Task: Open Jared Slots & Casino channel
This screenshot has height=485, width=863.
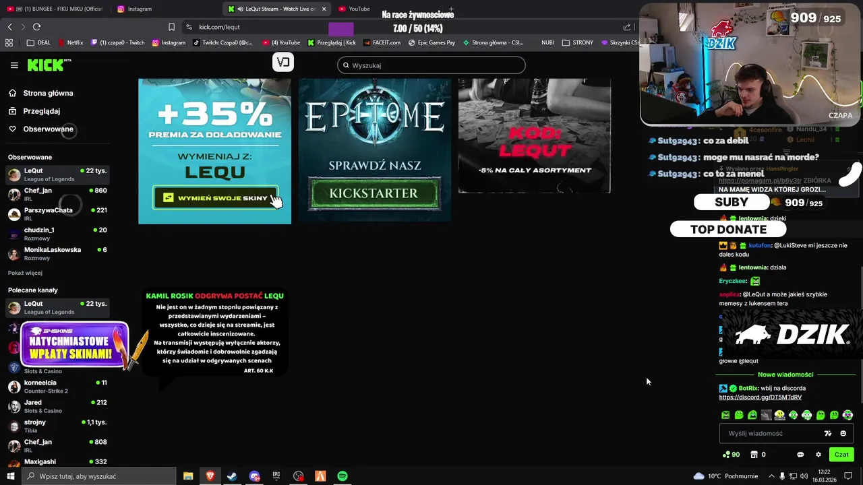Action: click(x=57, y=406)
